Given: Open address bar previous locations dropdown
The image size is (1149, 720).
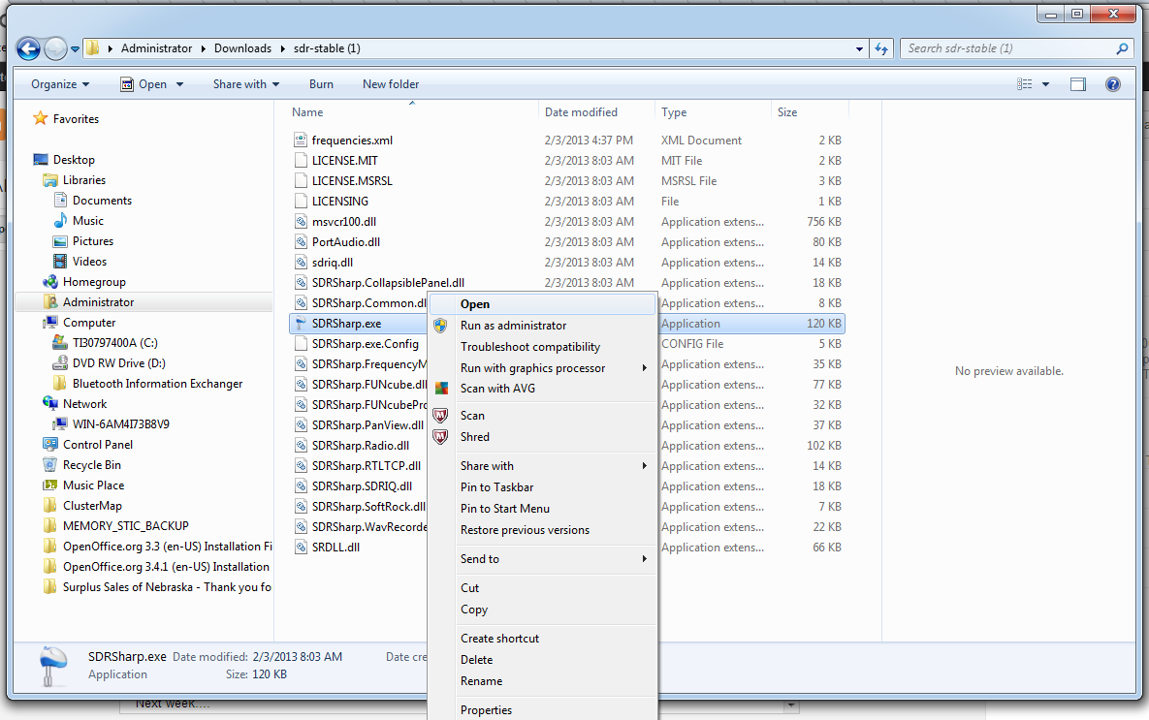Looking at the screenshot, I should pos(859,49).
